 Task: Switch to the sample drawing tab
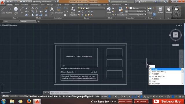[x=24, y=21]
